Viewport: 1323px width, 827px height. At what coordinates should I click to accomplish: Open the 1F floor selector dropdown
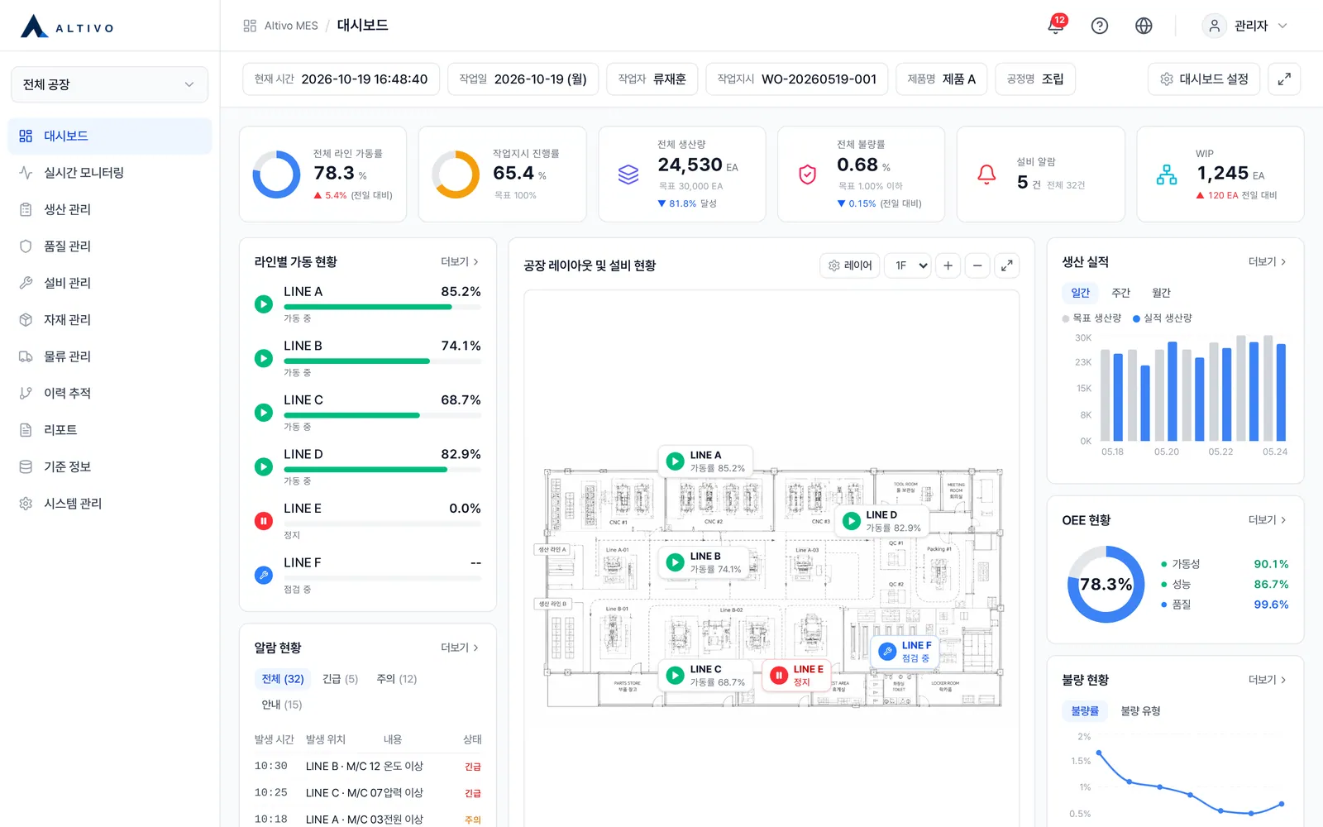tap(907, 265)
